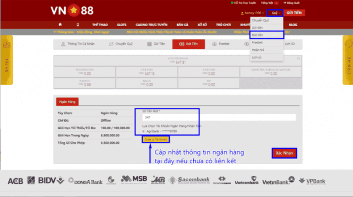Choose Chuyển Quỹ from the Quỹ menu
The height and width of the screenshot is (197, 353).
267,20
